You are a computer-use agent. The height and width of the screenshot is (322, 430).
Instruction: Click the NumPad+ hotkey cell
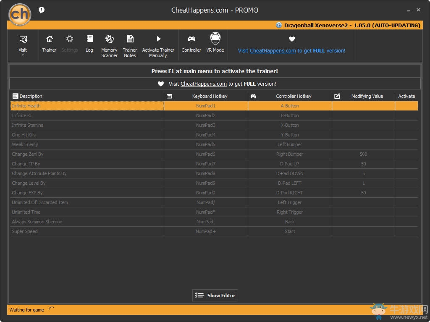click(x=206, y=231)
